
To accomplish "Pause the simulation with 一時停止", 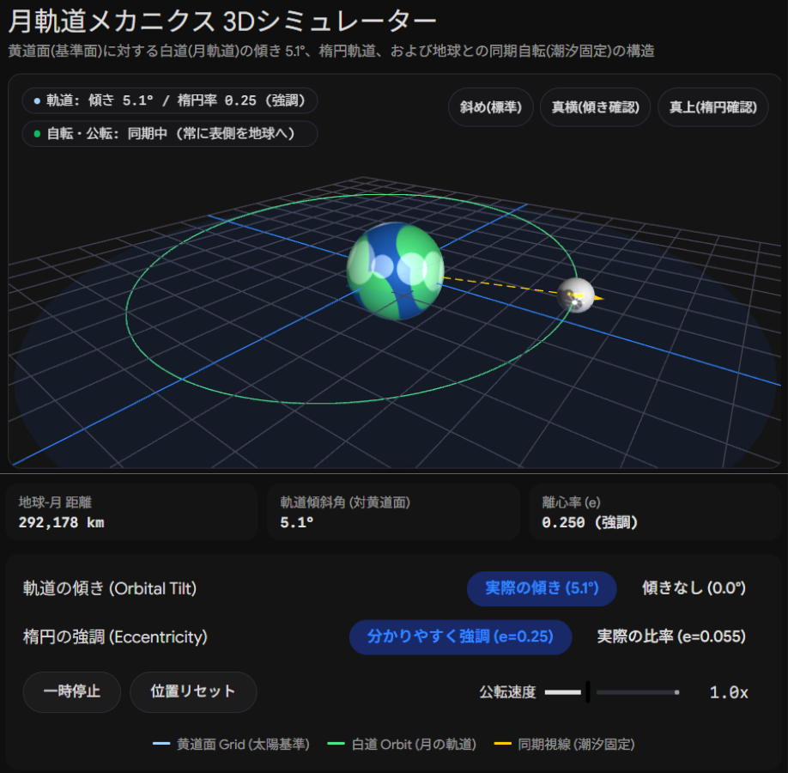I will 72,691.
